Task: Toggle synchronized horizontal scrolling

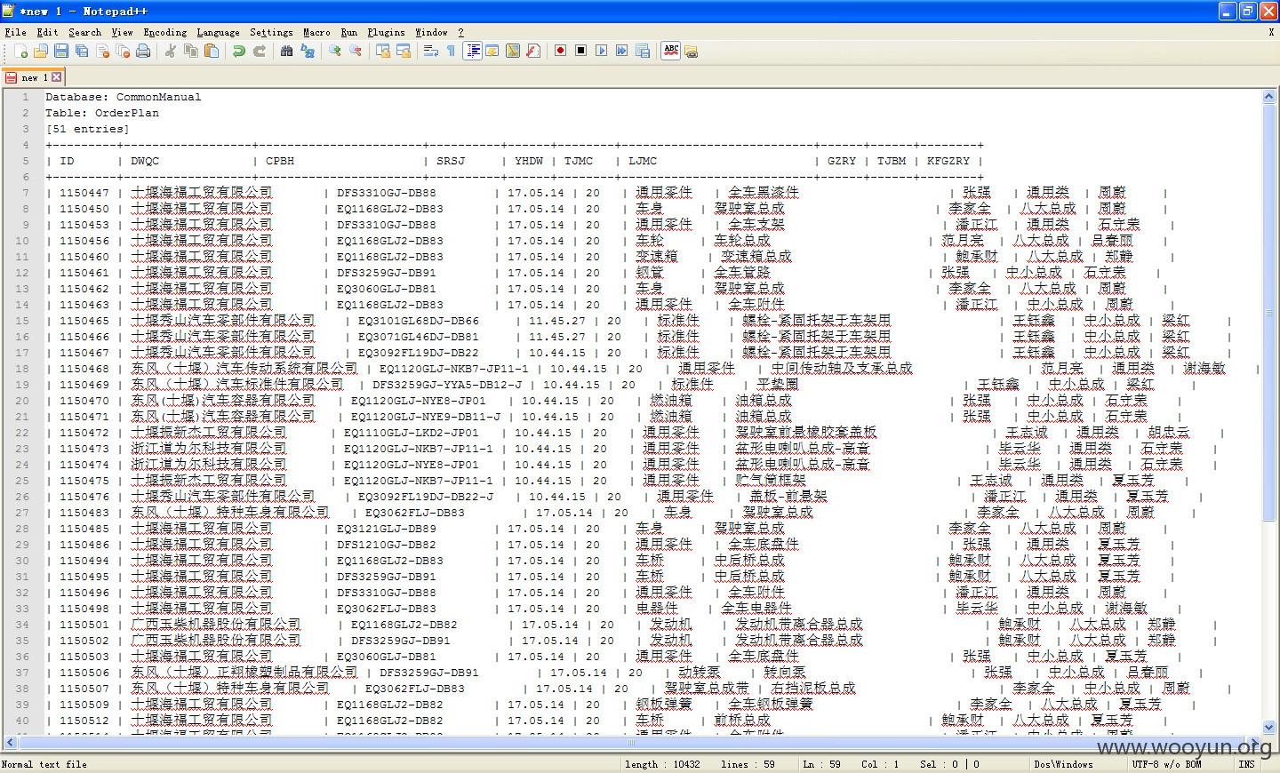Action: pyautogui.click(x=403, y=52)
